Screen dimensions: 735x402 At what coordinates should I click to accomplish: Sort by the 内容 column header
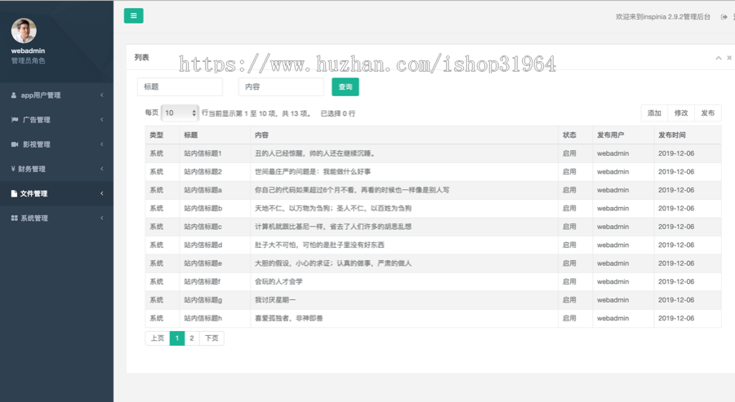pyautogui.click(x=404, y=135)
